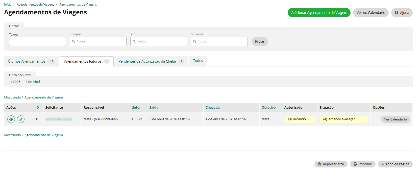The image size is (418, 172).
Task: Click the Início breadcrumb link
Action: tap(8, 5)
